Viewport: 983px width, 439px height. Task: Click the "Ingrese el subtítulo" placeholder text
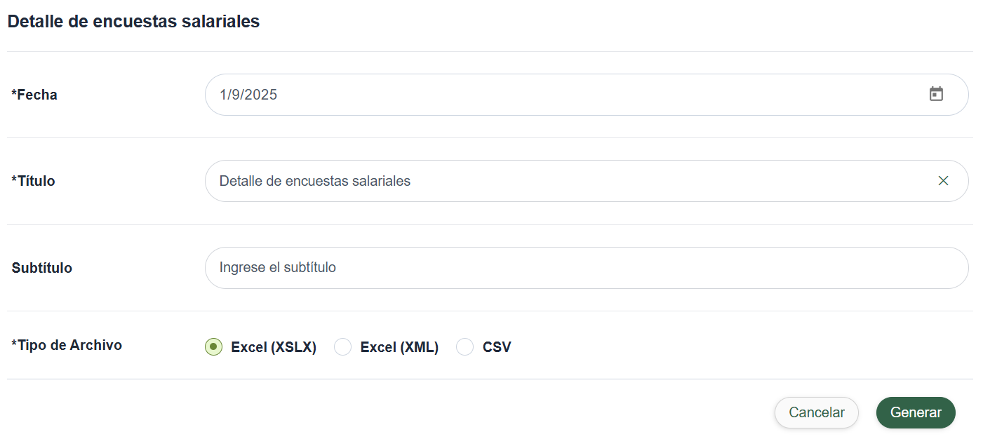(278, 267)
